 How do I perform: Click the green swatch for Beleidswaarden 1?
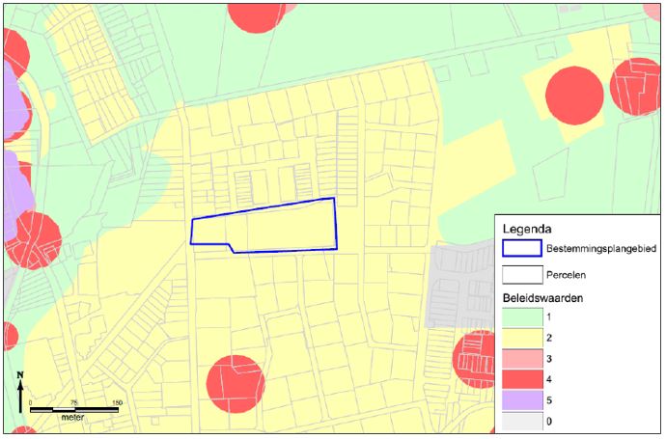[522, 317]
